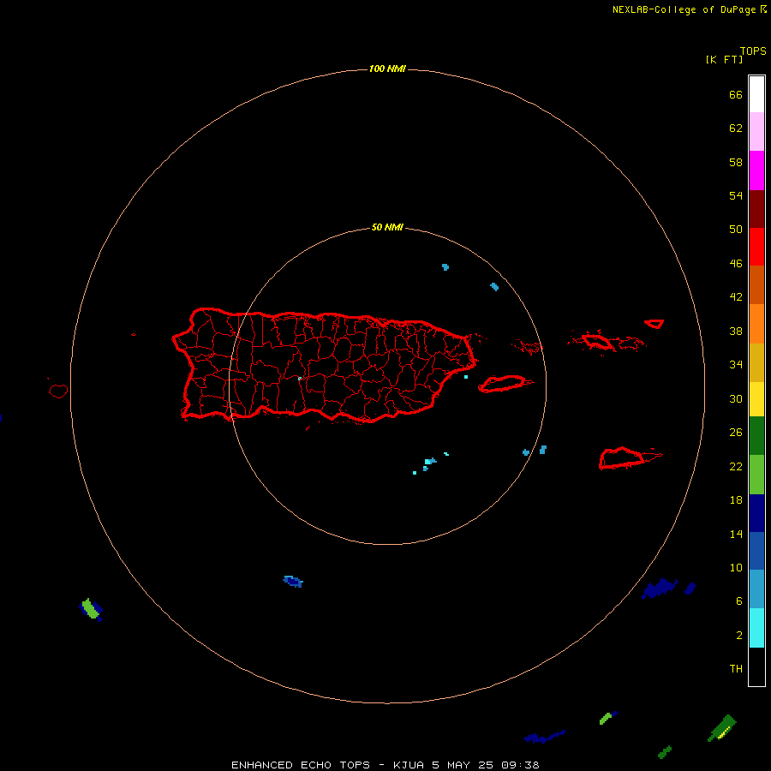Click the bright red 50 kft band
Screen dimensions: 771x771
pyautogui.click(x=756, y=247)
